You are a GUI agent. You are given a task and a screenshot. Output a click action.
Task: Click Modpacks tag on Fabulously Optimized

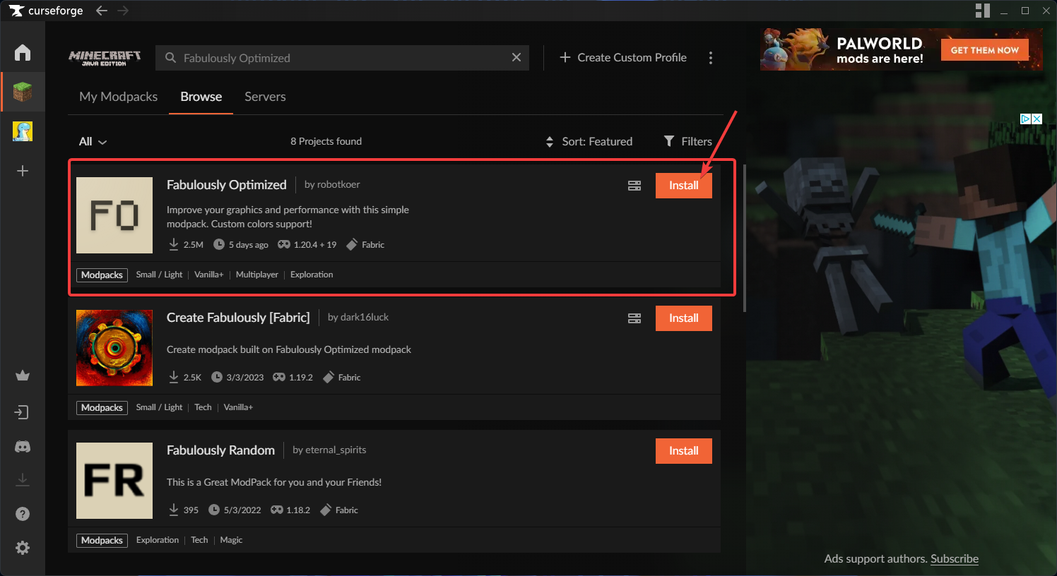click(x=102, y=275)
